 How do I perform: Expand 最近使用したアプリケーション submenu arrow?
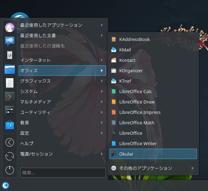pyautogui.click(x=102, y=25)
